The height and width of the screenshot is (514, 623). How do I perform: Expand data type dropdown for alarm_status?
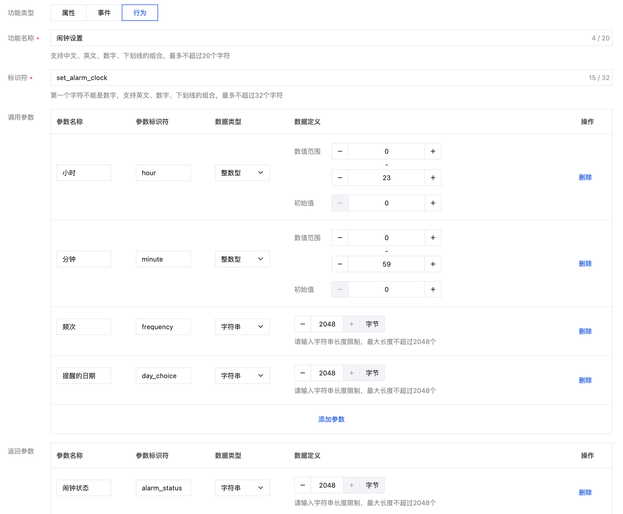242,488
